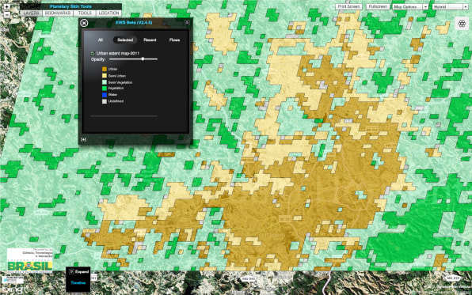This screenshot has height=295, width=472.
Task: Open the Hybrid map type dropdown
Action: click(450, 6)
